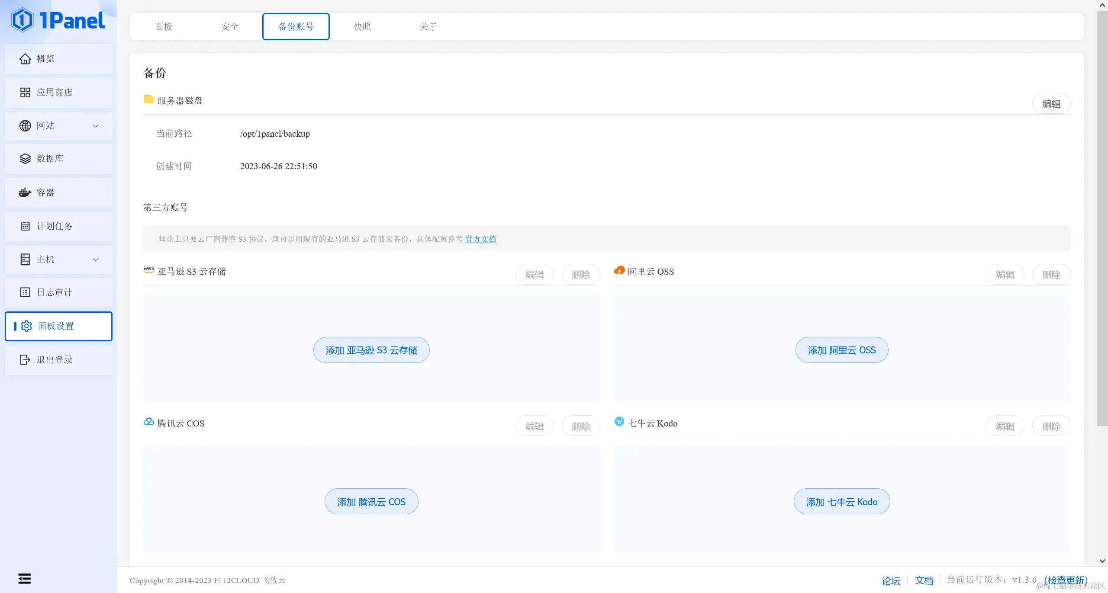Open the official docs (官方文档) link
The width and height of the screenshot is (1108, 593).
[x=480, y=239]
